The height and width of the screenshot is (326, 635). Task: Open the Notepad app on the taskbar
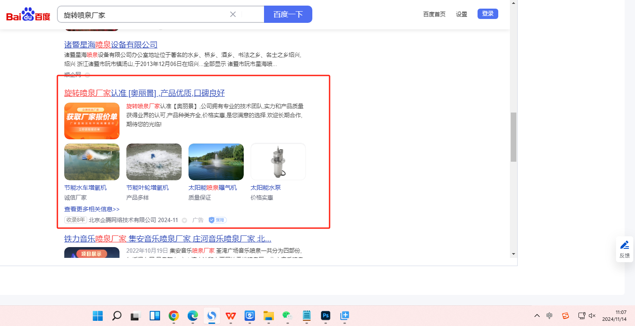307,316
